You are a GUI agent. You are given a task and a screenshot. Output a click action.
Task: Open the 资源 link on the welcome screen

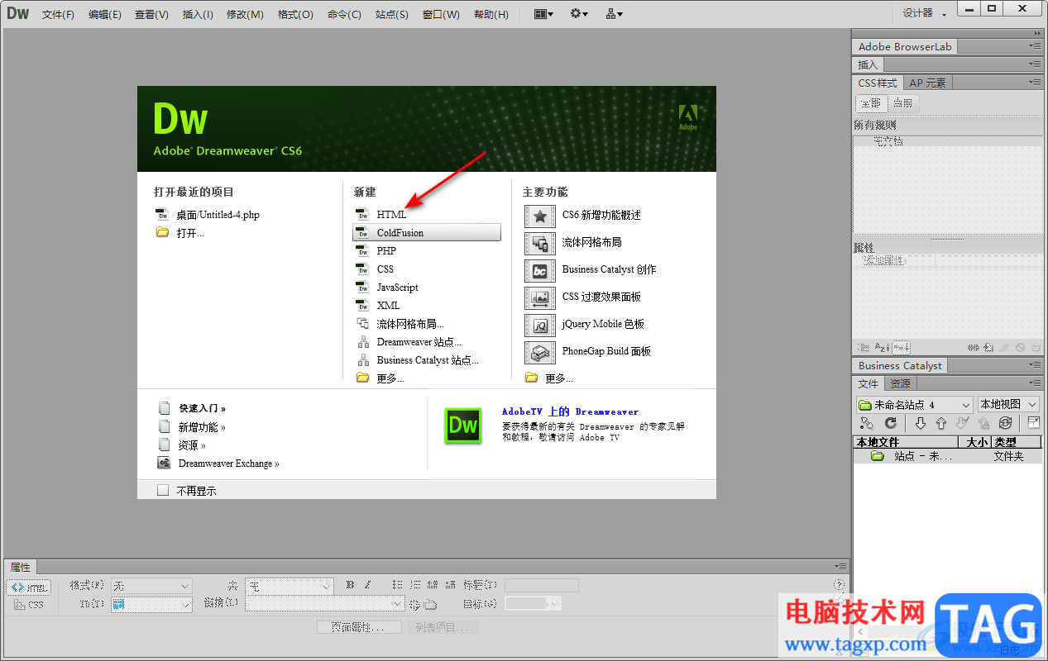coord(192,445)
